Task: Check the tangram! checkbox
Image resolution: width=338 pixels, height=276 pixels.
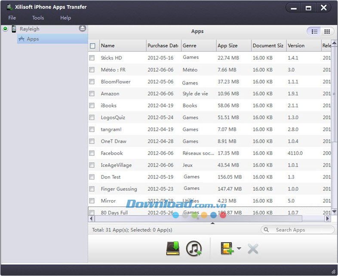Action: pos(92,129)
